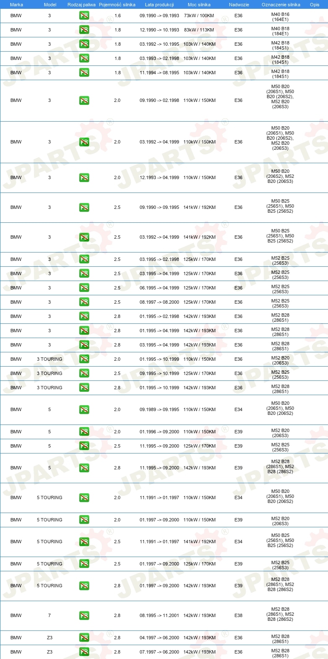Click the 09.1989 -> 09.1995 production years cell
328x659 pixels.
click(x=159, y=409)
